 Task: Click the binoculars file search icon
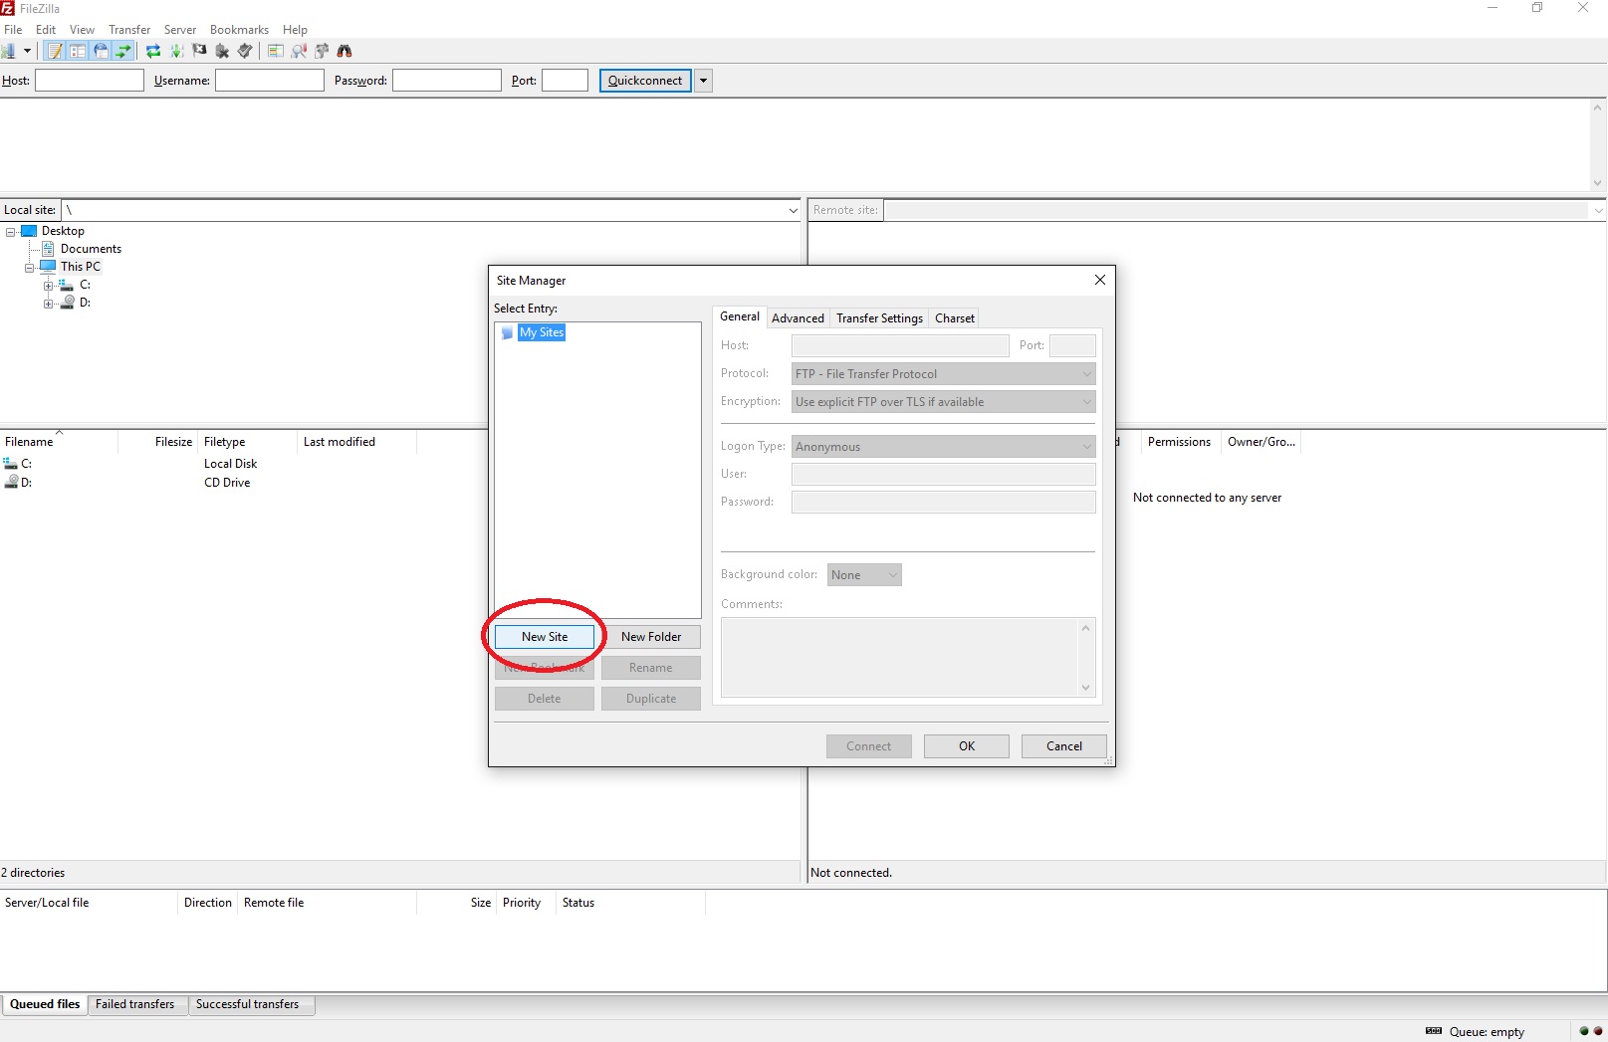[x=345, y=51]
